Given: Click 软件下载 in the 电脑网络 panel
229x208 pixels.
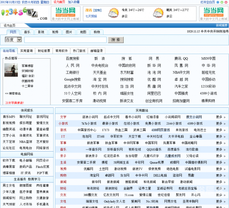Looking at the screenshot, I should click(x=9, y=160).
